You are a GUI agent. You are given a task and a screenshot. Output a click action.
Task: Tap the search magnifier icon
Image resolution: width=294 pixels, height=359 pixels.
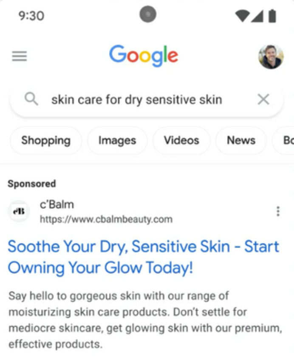(x=31, y=99)
